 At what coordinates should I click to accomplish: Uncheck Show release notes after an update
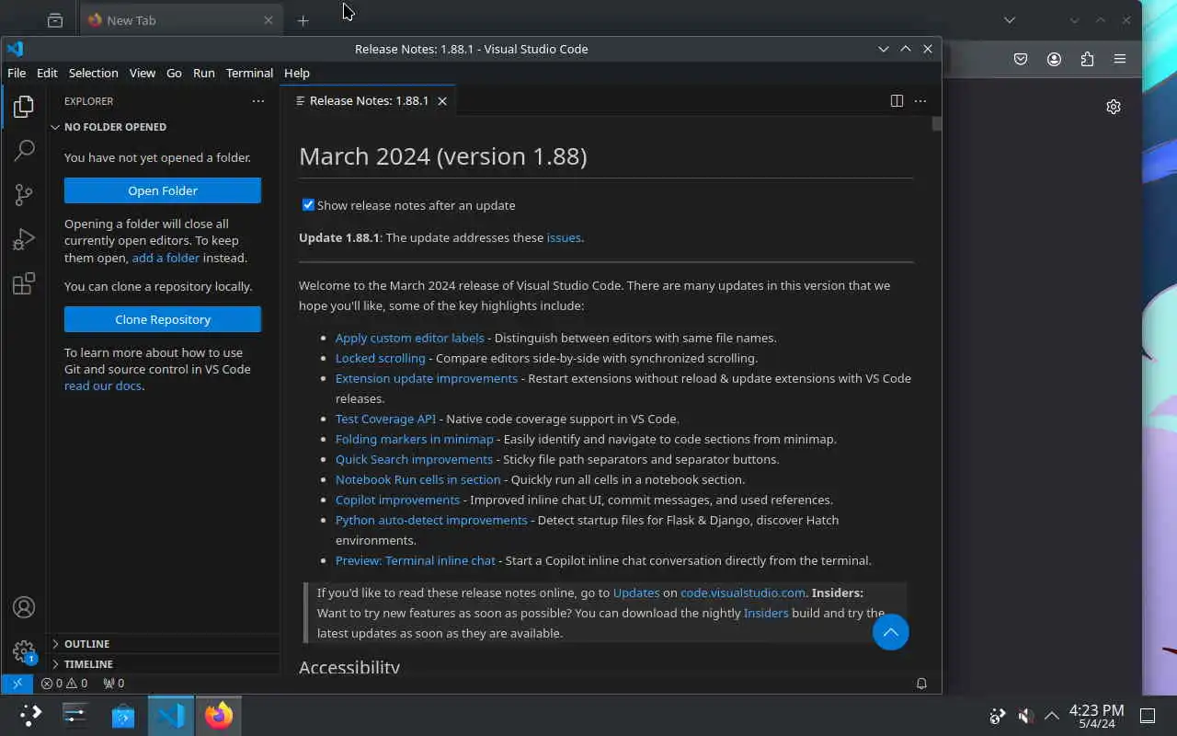(x=308, y=205)
